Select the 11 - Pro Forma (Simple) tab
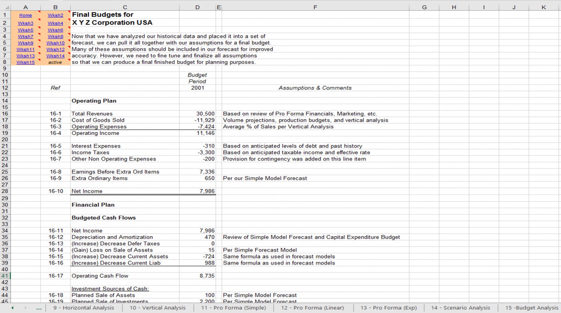 [233, 308]
